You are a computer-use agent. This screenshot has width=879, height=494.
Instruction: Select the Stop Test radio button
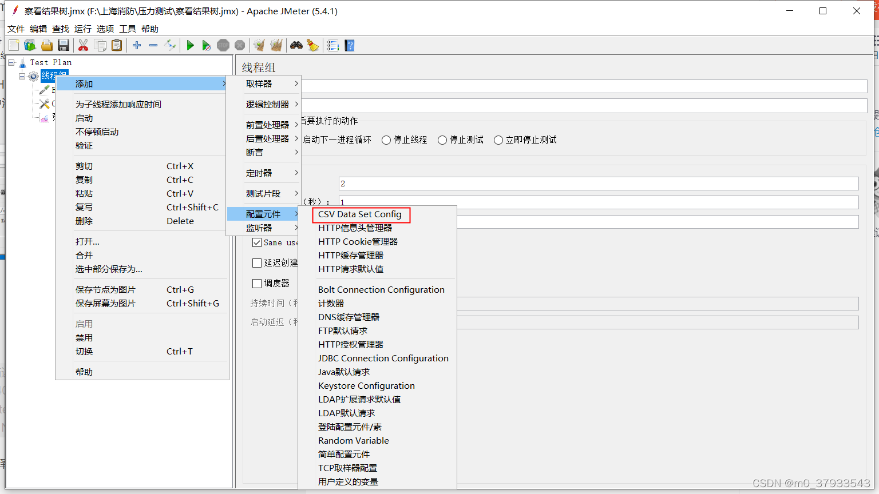click(x=442, y=140)
